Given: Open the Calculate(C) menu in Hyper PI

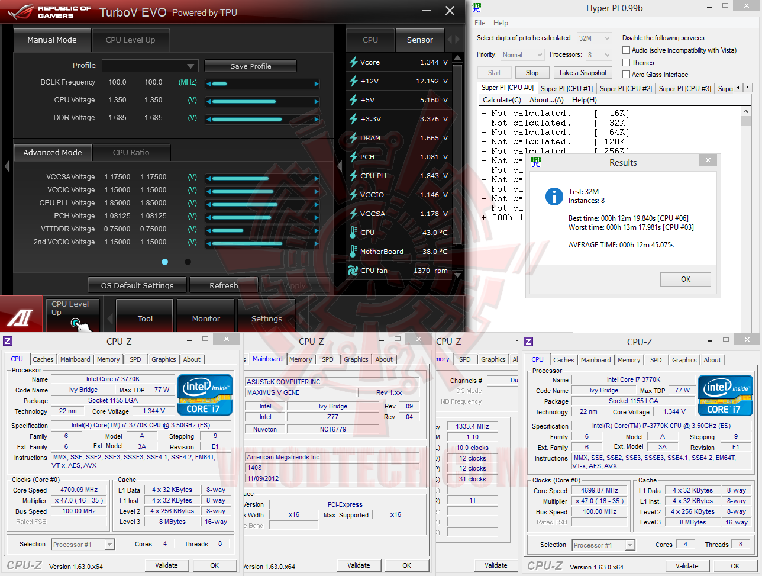Looking at the screenshot, I should pos(502,100).
